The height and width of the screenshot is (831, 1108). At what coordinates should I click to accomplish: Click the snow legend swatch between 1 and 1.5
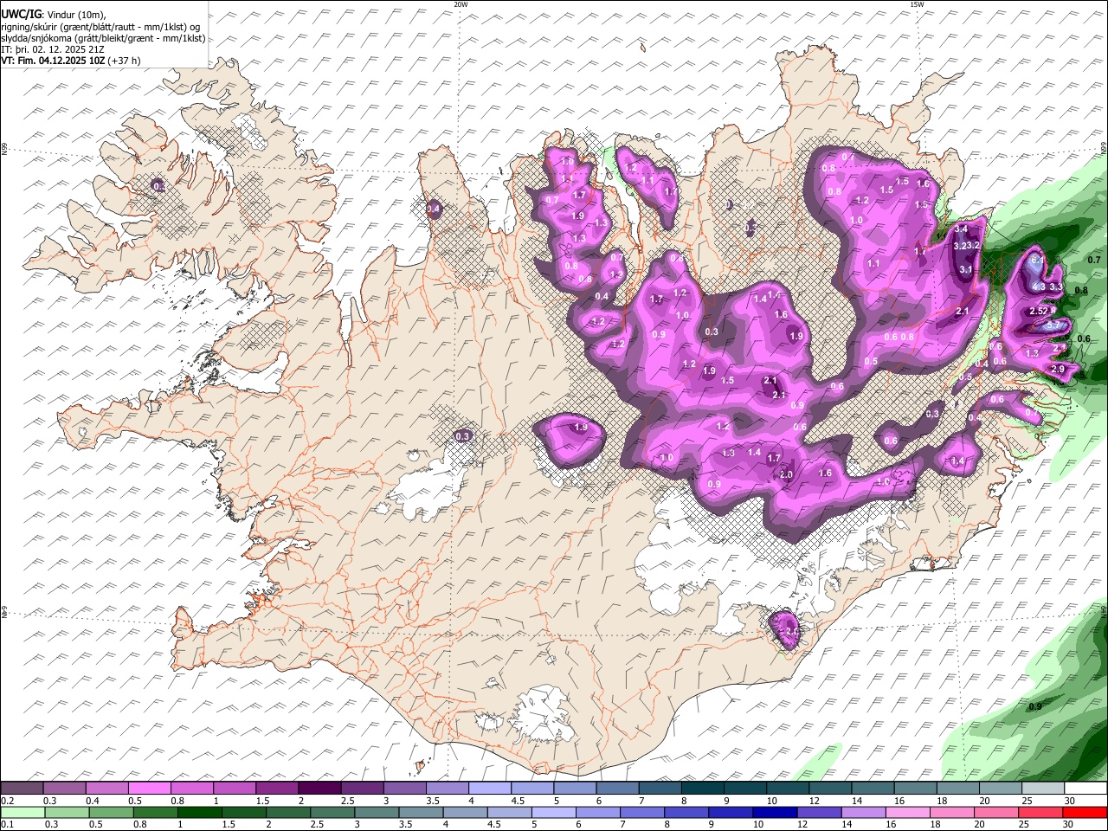click(235, 789)
